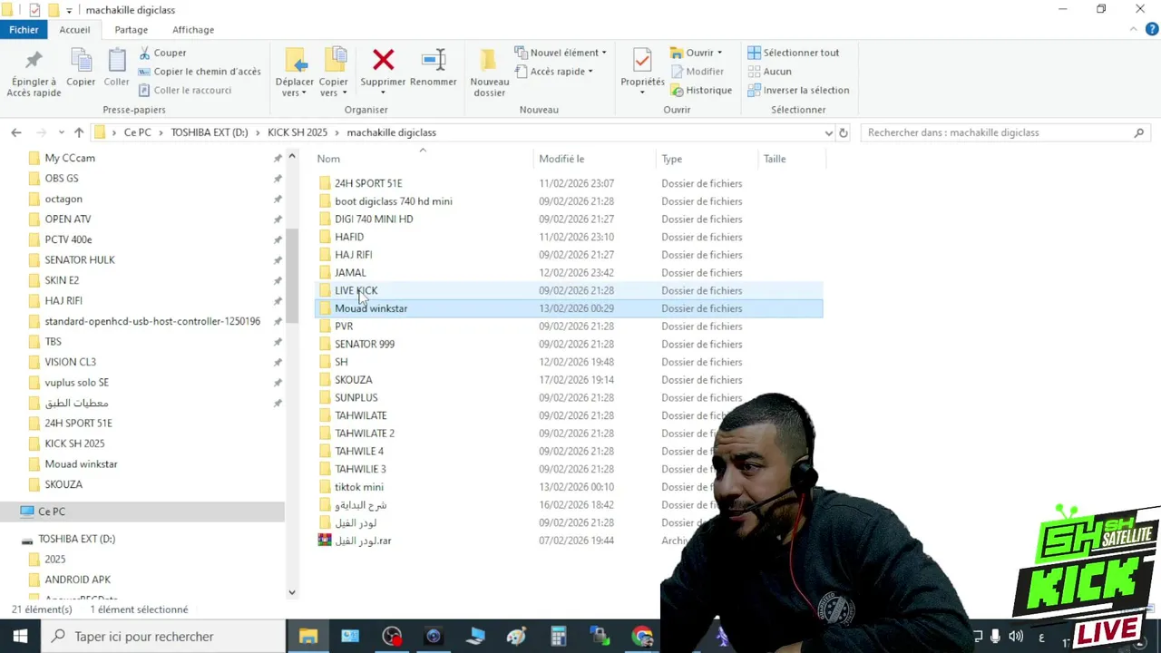Click the search magnifier icon
The image size is (1161, 653).
point(1139,132)
